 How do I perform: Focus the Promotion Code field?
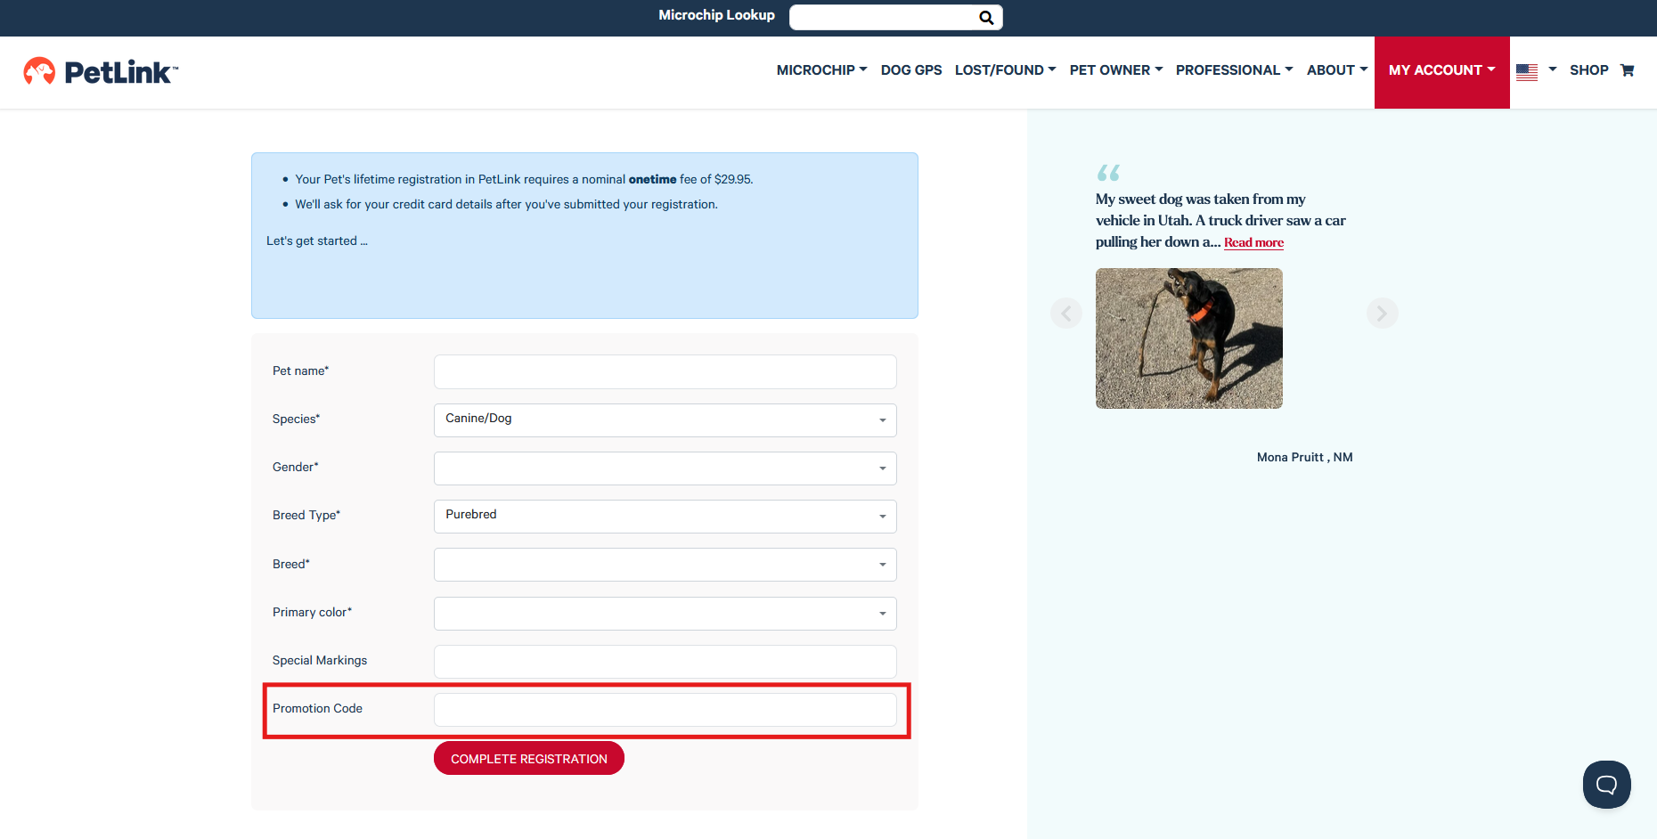[x=665, y=710]
